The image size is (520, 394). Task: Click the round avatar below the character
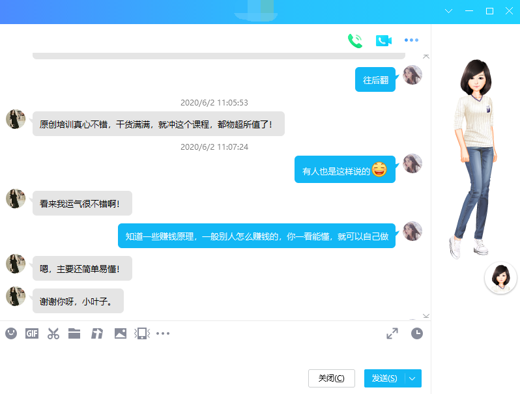tap(500, 277)
